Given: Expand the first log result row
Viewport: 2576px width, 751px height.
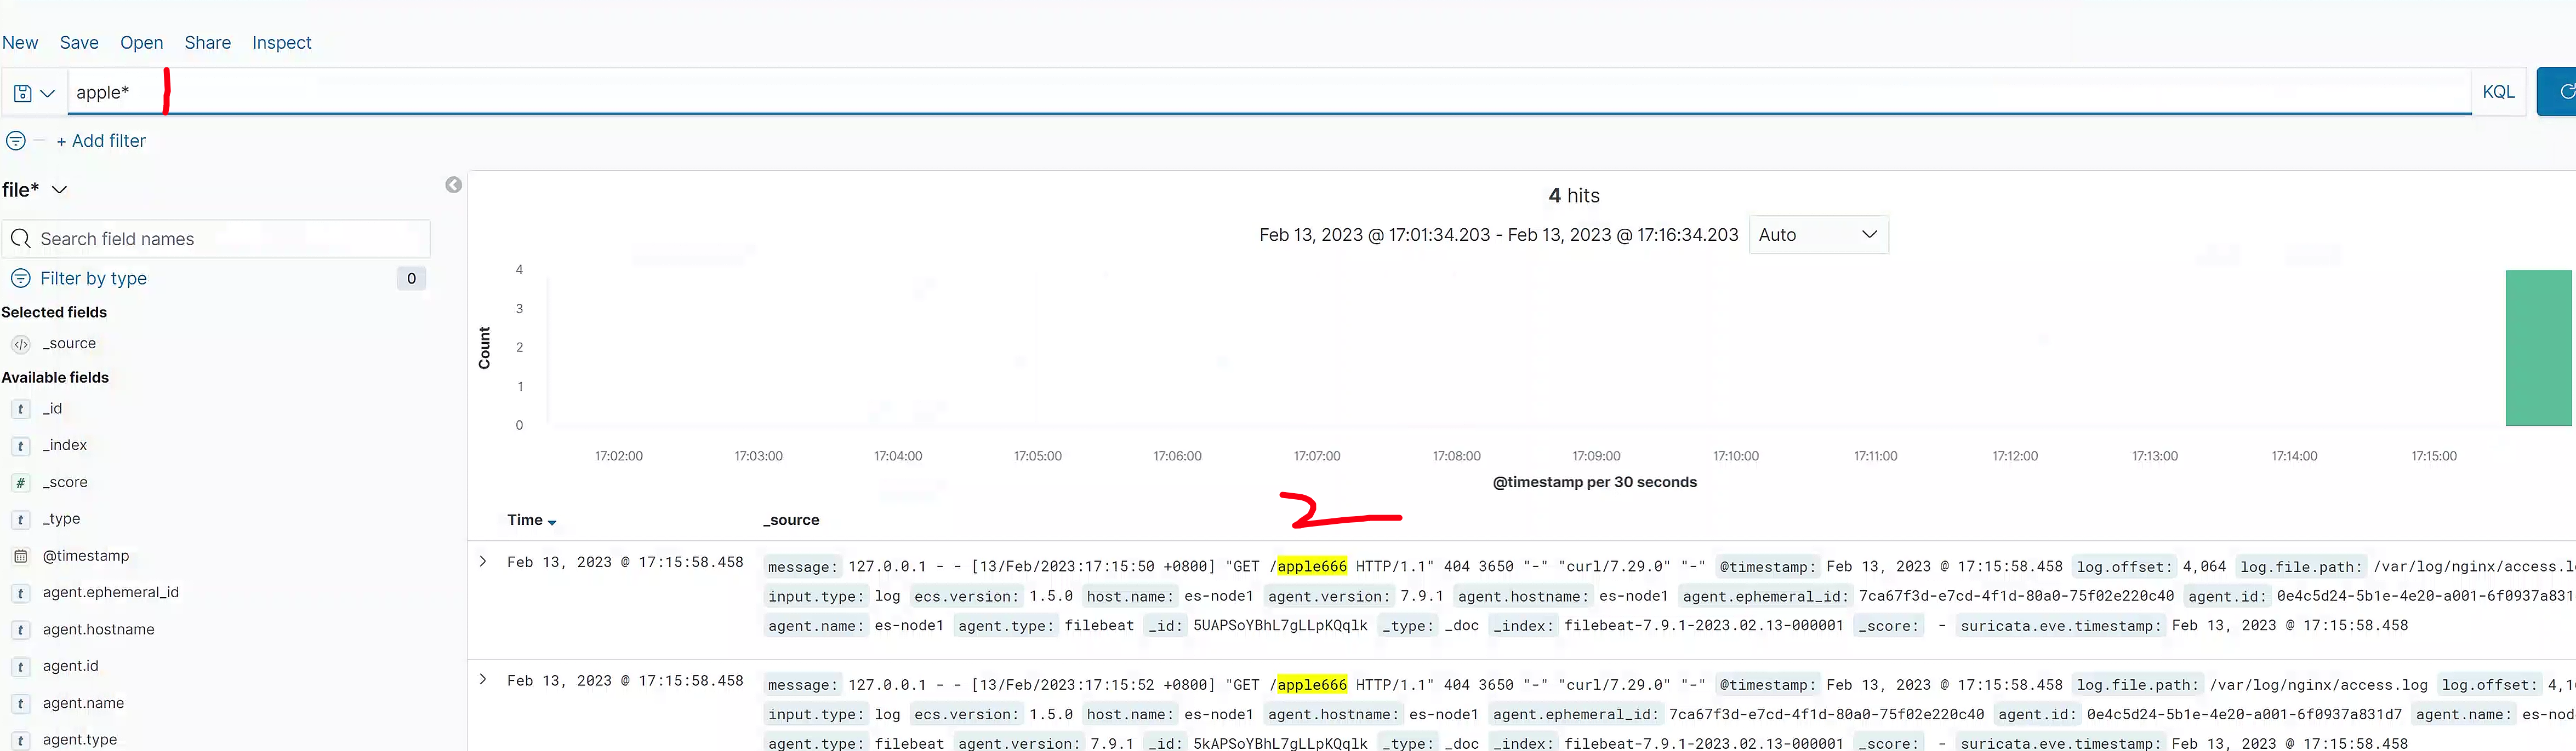Looking at the screenshot, I should point(483,561).
